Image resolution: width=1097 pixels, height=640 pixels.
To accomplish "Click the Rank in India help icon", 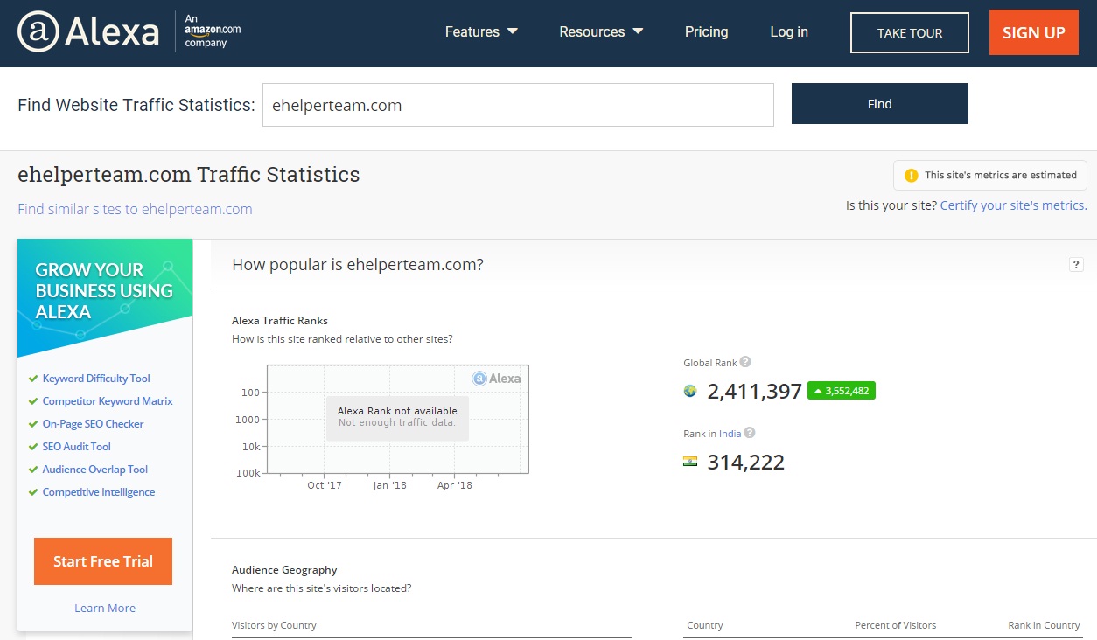I will click(x=750, y=433).
